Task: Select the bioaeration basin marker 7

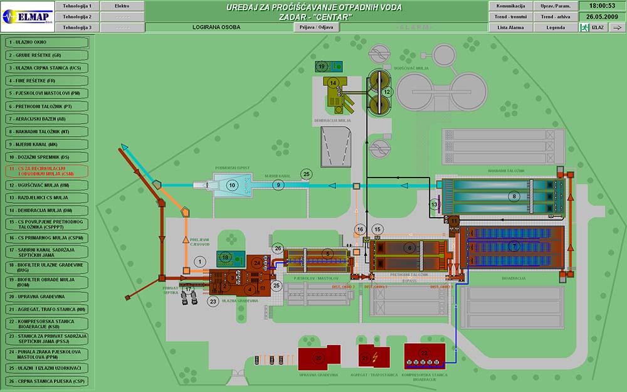Action: (x=514, y=245)
